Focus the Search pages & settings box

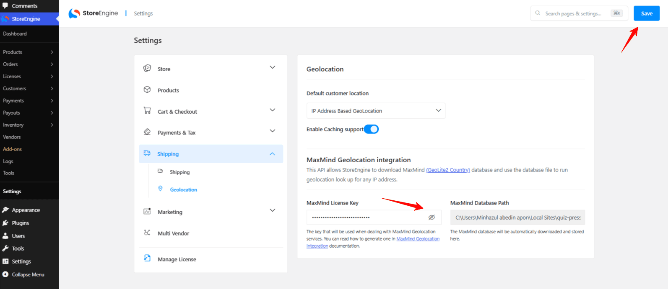tap(579, 13)
